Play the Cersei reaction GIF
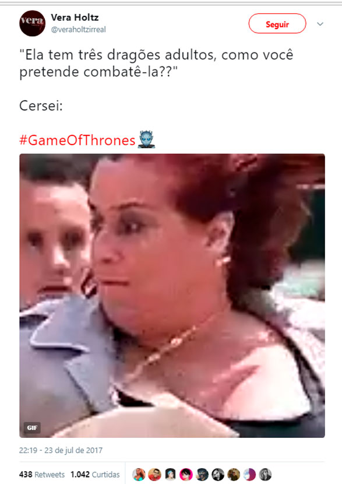This screenshot has height=484, width=342. click(x=172, y=296)
